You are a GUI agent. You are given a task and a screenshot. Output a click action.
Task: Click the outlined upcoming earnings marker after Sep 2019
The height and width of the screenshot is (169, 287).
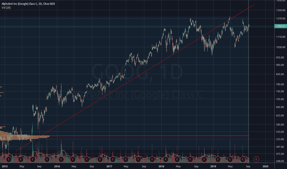point(256,159)
